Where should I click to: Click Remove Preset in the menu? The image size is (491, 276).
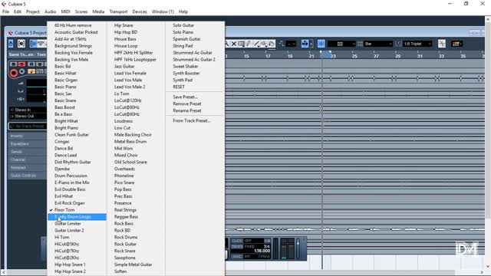[187, 104]
